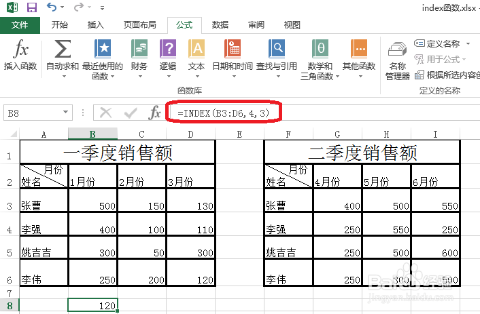Viewport: 480px width, 314px height.
Task: Click the 一季度销售额 title cell
Action: click(x=118, y=152)
